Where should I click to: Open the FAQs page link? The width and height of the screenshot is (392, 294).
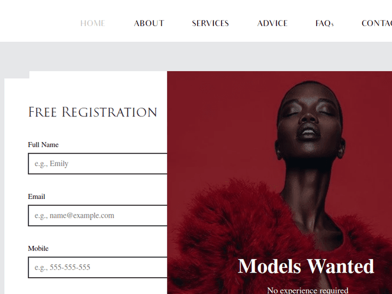(x=325, y=23)
